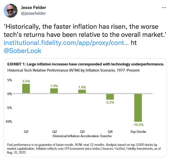Click Jesse Felder's profile avatar
The height and width of the screenshot is (161, 171).
[11, 11]
